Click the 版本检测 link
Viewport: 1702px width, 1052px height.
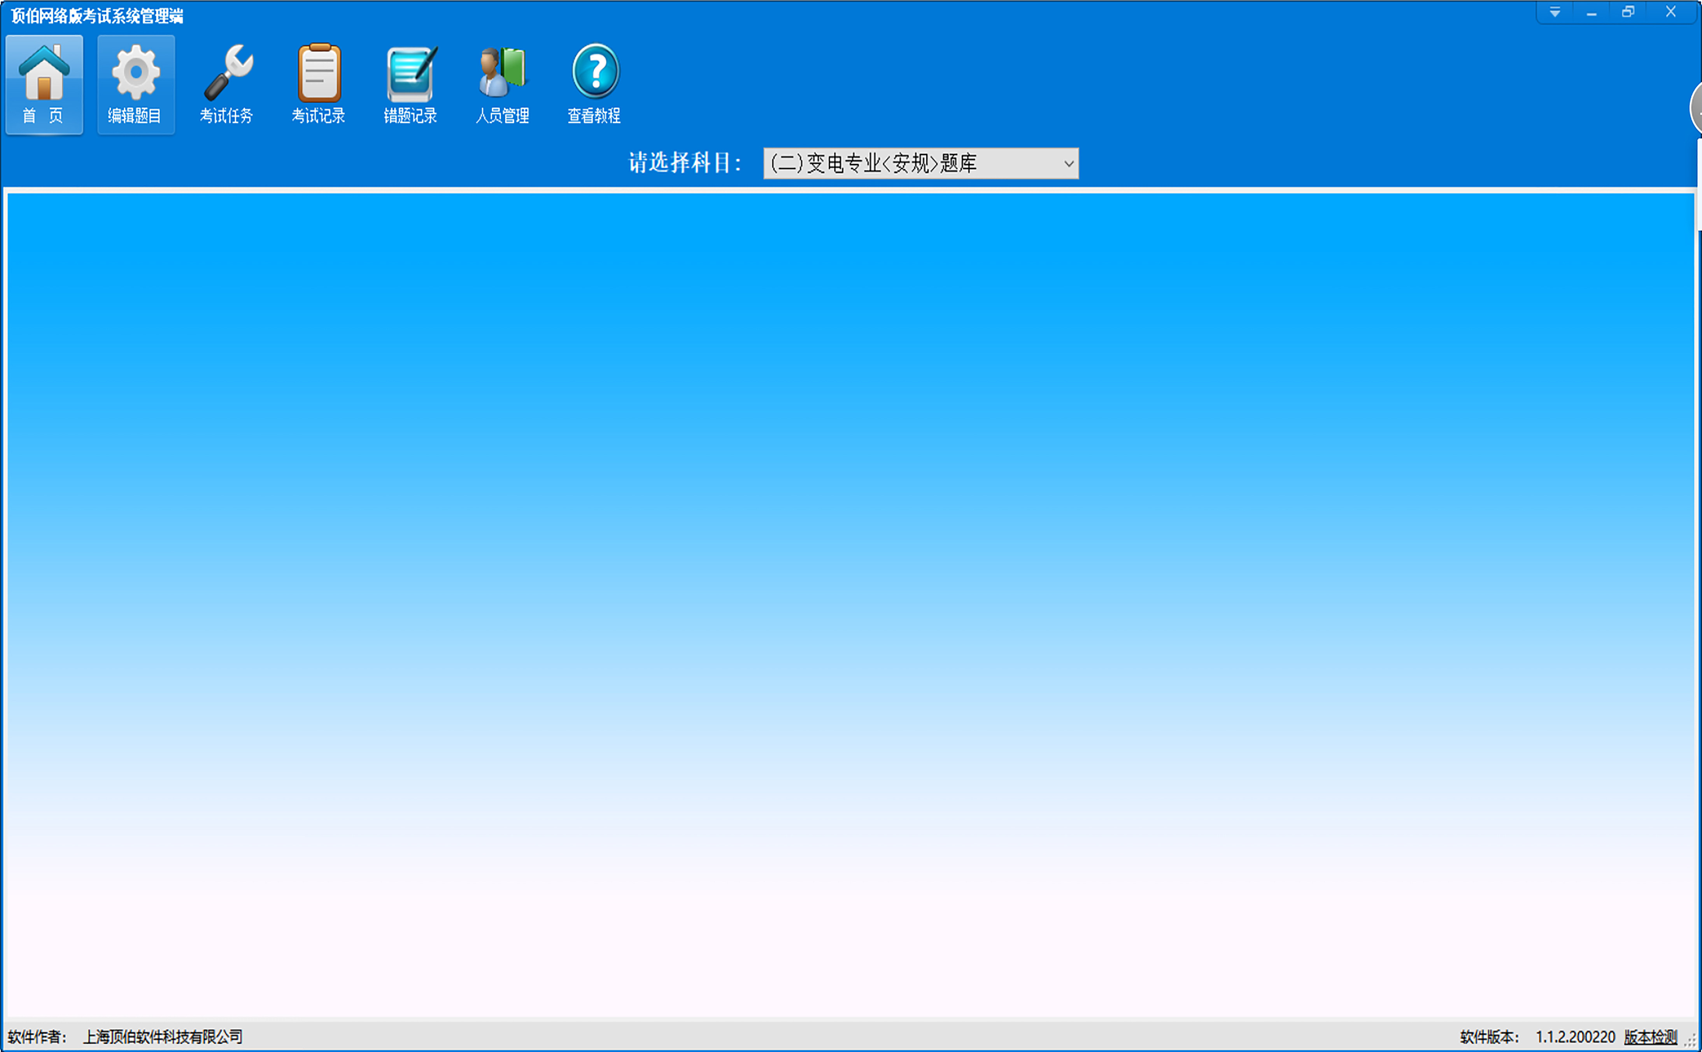(x=1651, y=1037)
